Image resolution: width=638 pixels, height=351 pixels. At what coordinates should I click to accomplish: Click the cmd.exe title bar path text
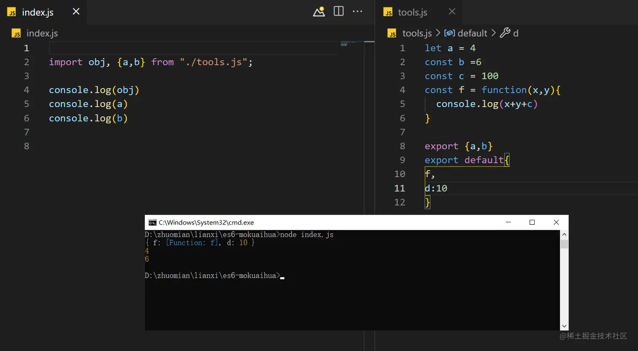click(x=206, y=222)
